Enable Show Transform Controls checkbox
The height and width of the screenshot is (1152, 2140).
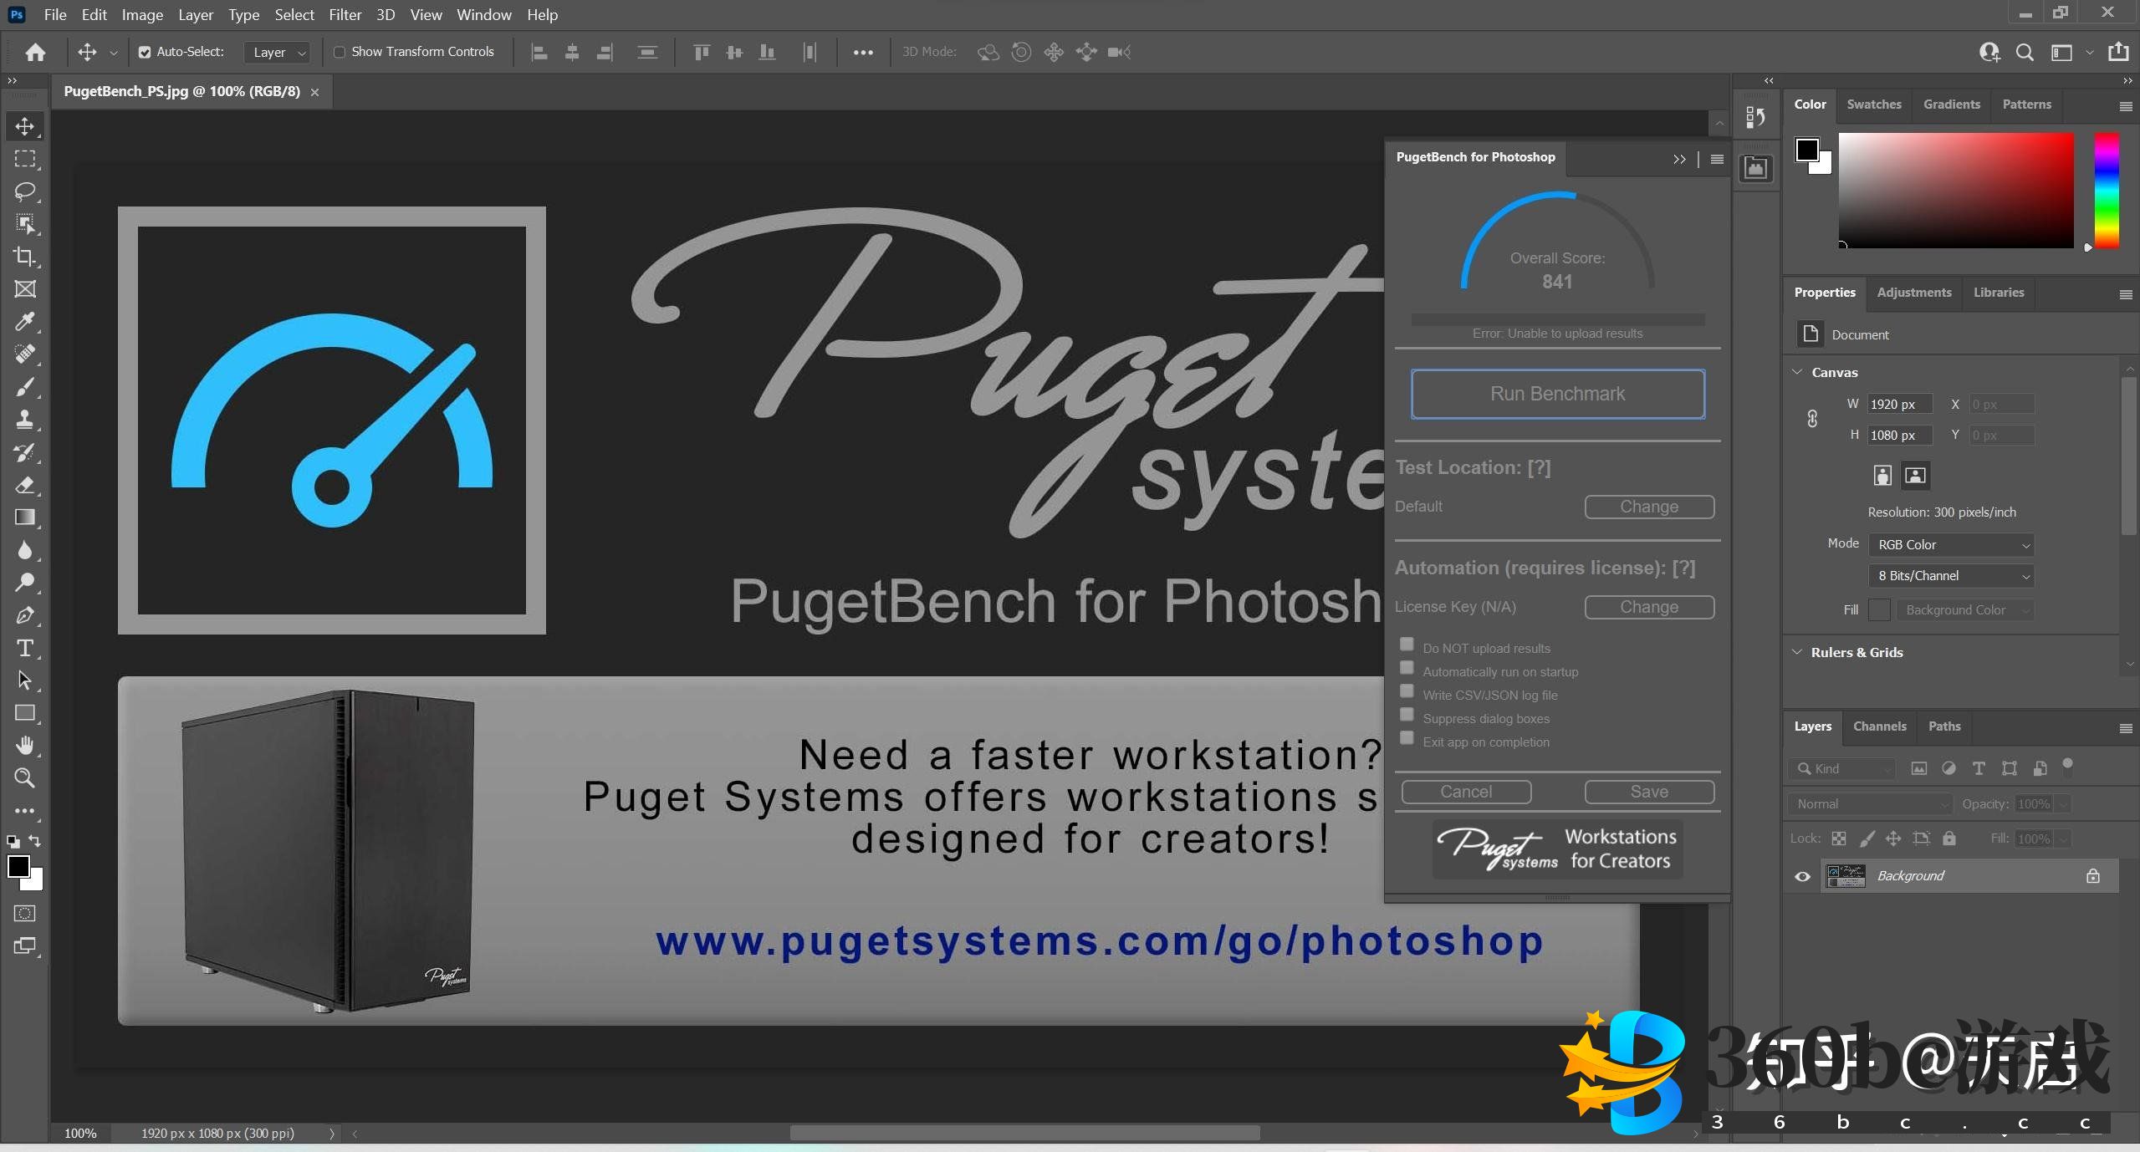pyautogui.click(x=340, y=52)
